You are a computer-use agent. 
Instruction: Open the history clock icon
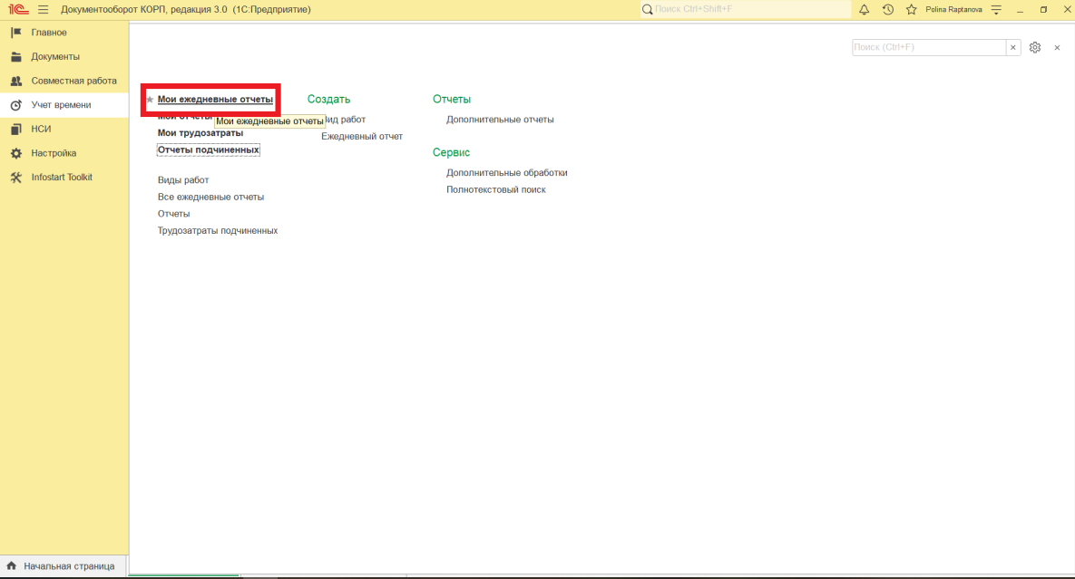(887, 9)
